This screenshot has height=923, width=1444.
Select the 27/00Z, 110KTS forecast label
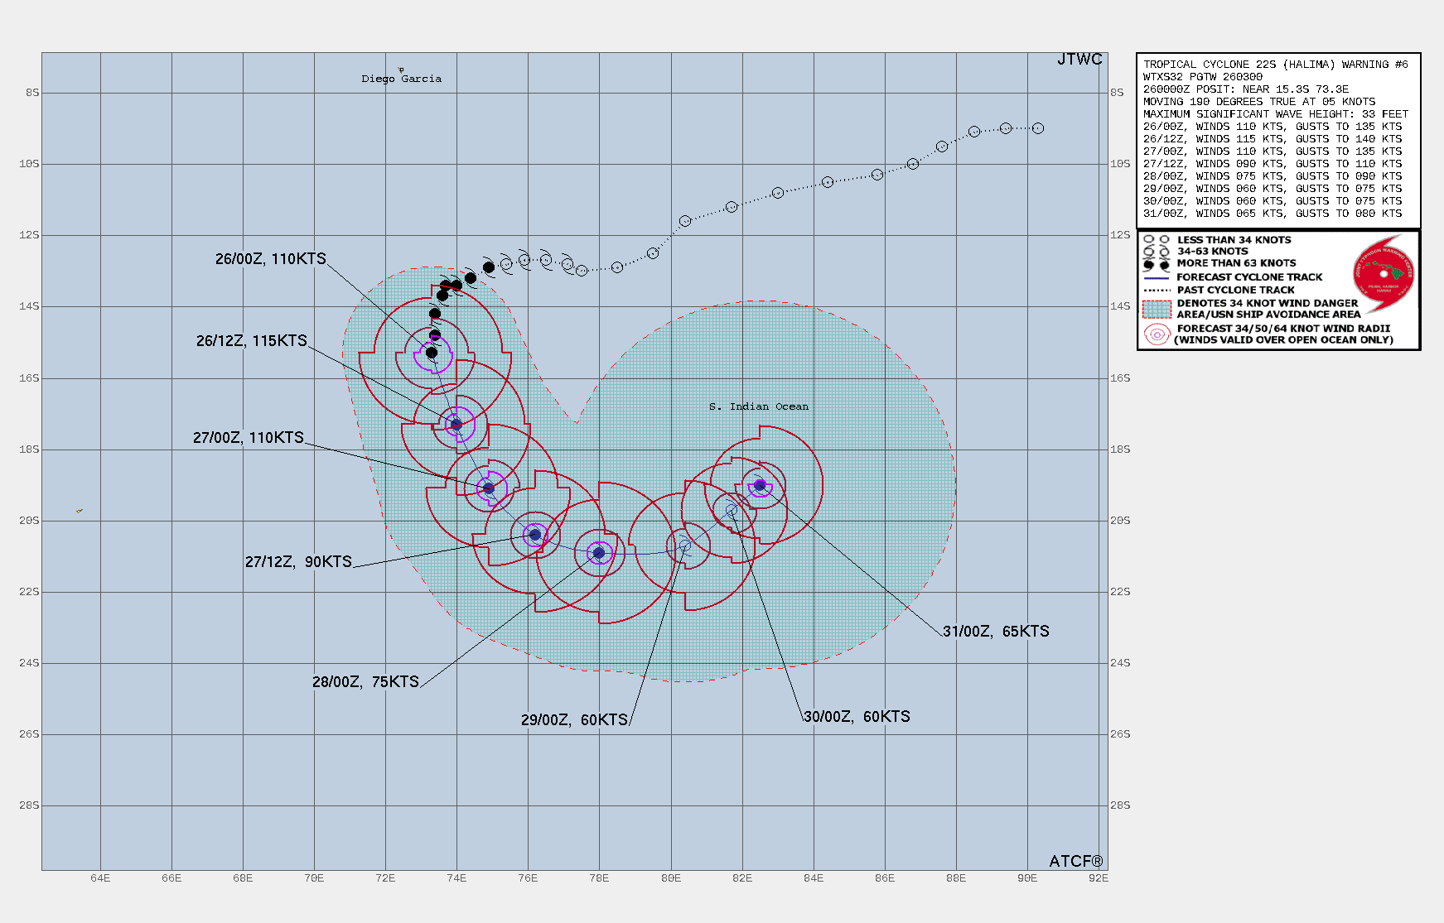point(248,438)
